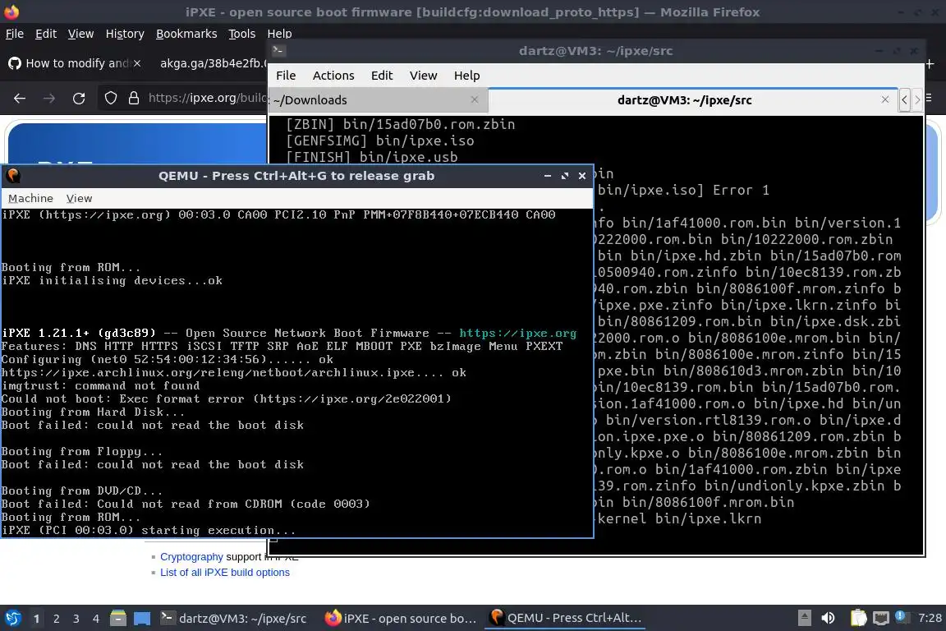Switch to ~/Downloads terminal tab
Viewport: 946px width, 631px height.
(x=378, y=100)
